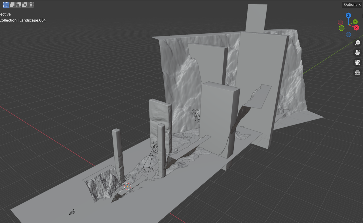The width and height of the screenshot is (363, 223).
Task: Toggle the camera view icon
Action: 357,62
